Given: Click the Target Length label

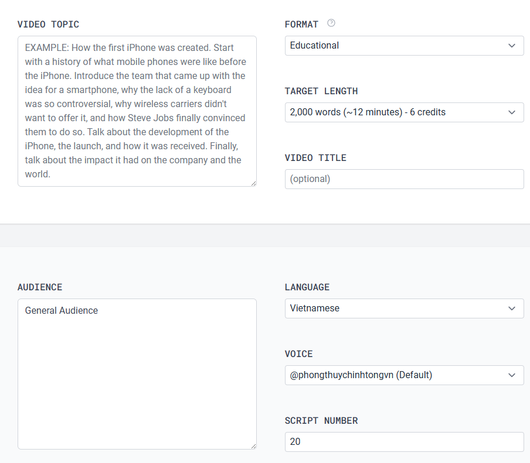Looking at the screenshot, I should pos(321,91).
